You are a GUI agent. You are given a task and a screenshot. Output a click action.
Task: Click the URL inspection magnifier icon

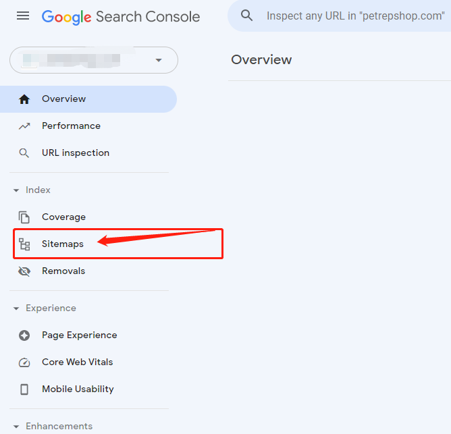click(x=24, y=153)
